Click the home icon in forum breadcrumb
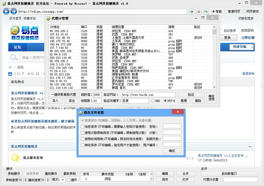264x186 pixels. (10, 67)
